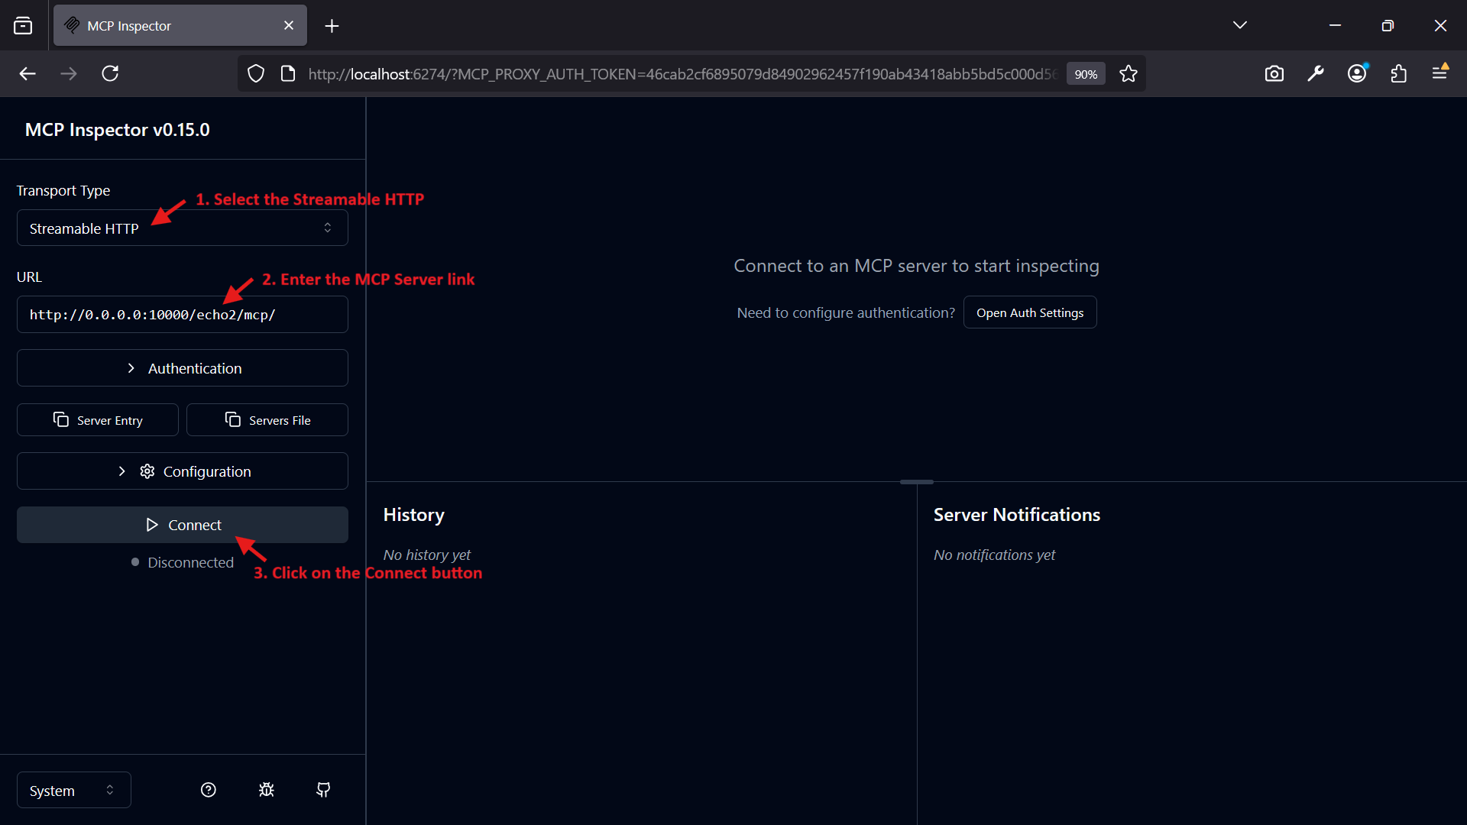1467x825 pixels.
Task: Close the MCP Inspector tab
Action: click(289, 25)
